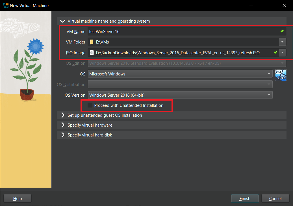
Task: Expand the Specify virtual hard disk section
Action: (63, 135)
